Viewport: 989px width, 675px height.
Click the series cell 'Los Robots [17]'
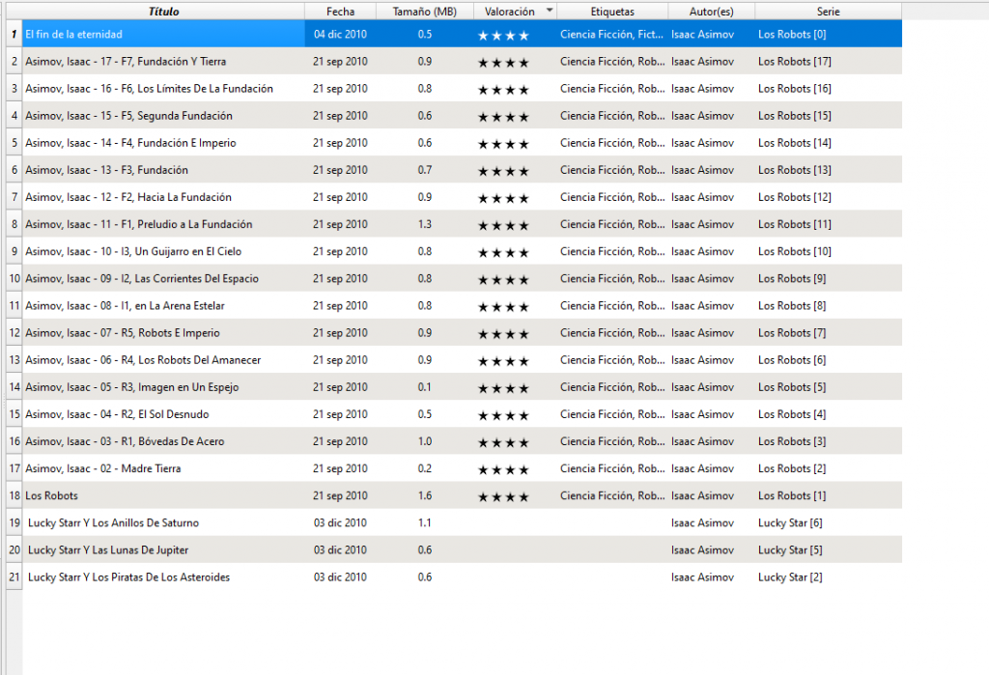tap(795, 61)
